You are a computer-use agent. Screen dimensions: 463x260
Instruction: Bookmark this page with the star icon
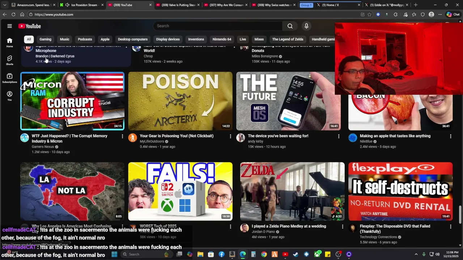tap(369, 14)
